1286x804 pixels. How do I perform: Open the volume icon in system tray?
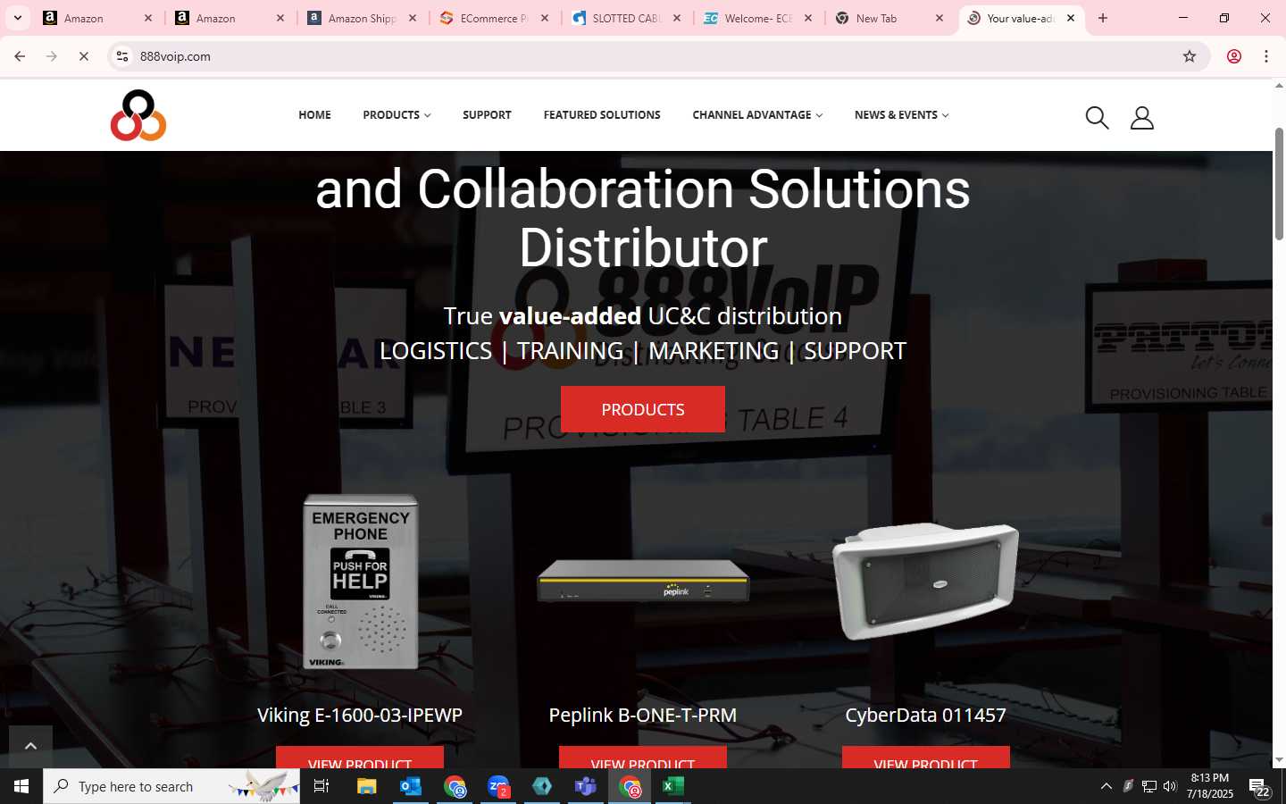[1170, 786]
